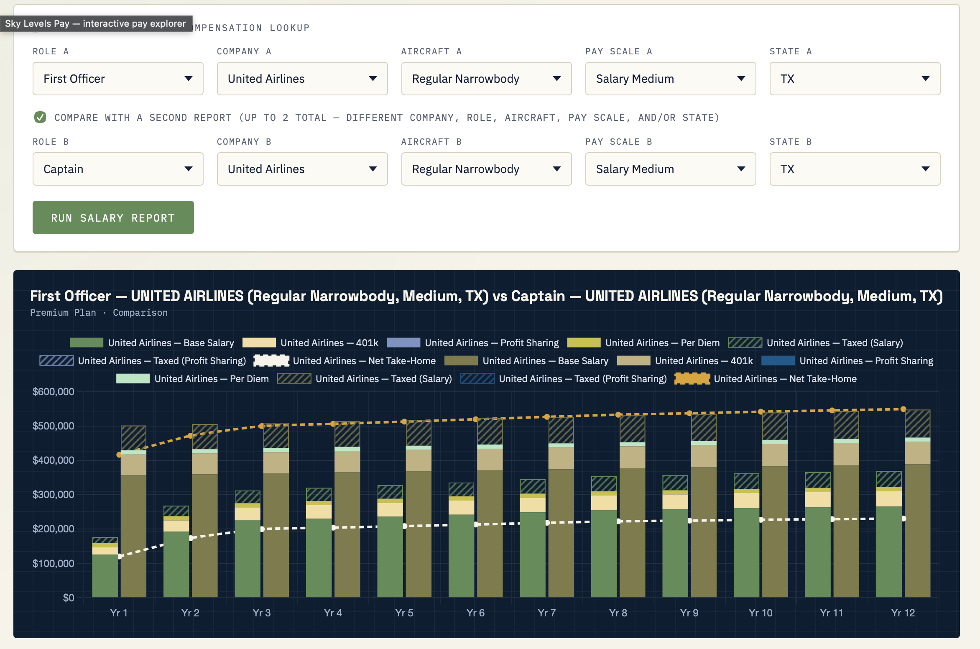Click the olive Captain base salary bar for Yr 2

(204, 536)
